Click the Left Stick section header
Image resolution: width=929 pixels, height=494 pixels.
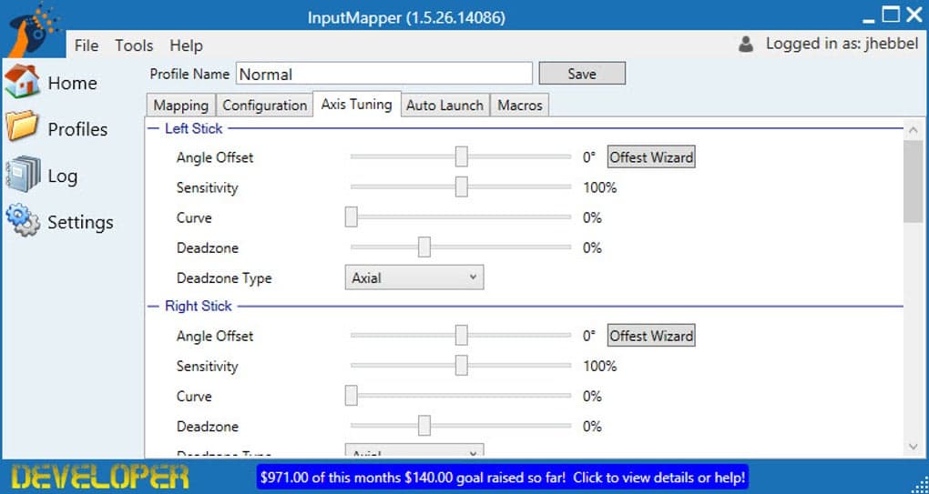pyautogui.click(x=194, y=128)
